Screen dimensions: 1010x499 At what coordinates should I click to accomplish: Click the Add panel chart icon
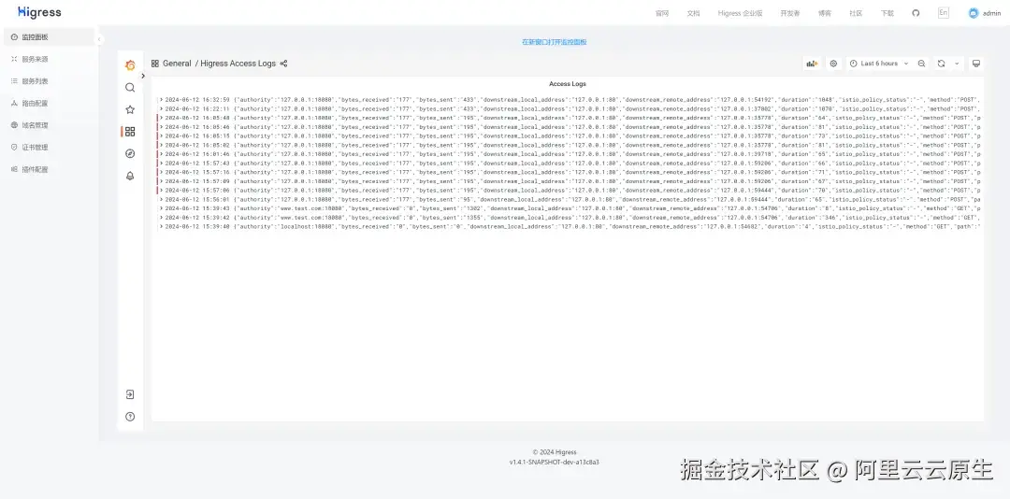(812, 64)
